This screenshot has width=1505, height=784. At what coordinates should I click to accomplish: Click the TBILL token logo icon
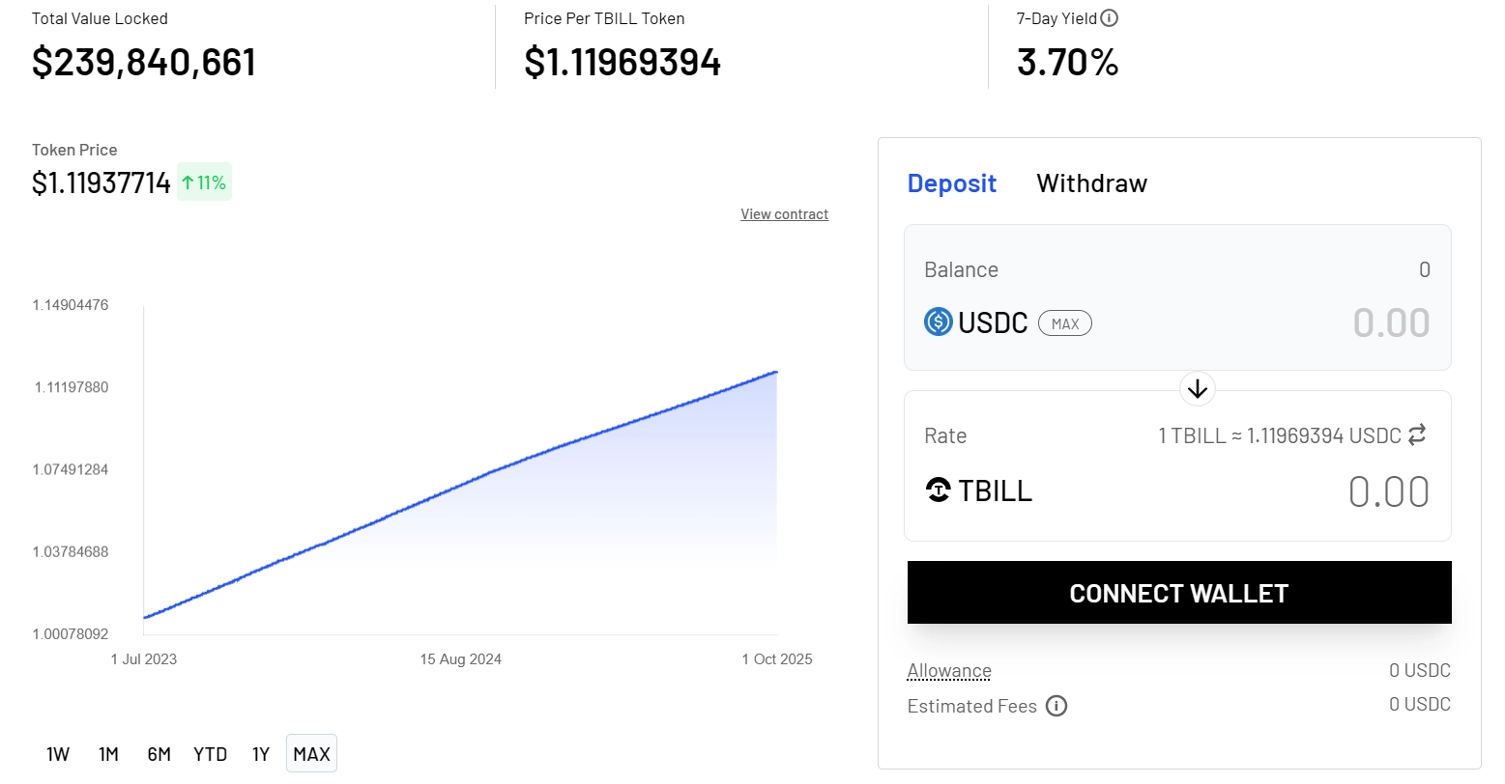pyautogui.click(x=939, y=490)
